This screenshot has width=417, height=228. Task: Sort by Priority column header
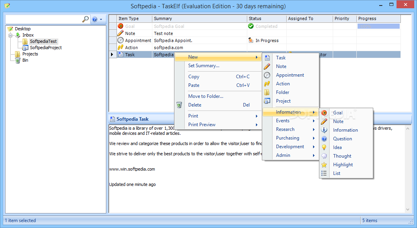pyautogui.click(x=345, y=18)
